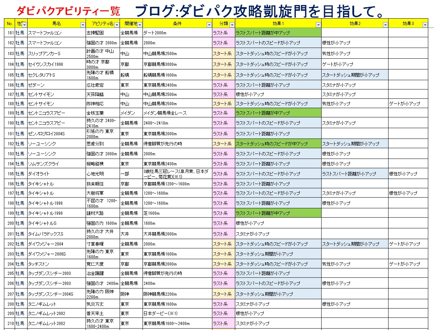This screenshot has height=330, width=434.
Task: Select venue cell 一部 in row 195
Action: pyautogui.click(x=131, y=174)
